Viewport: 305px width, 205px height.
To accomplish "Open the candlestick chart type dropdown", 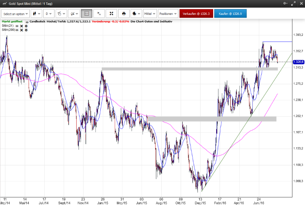I will (36, 14).
